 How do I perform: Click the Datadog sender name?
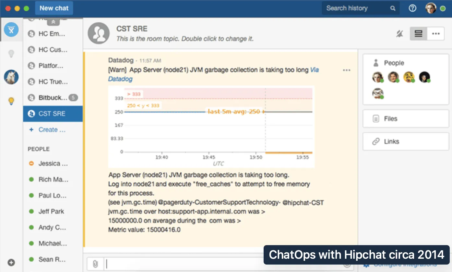click(121, 60)
